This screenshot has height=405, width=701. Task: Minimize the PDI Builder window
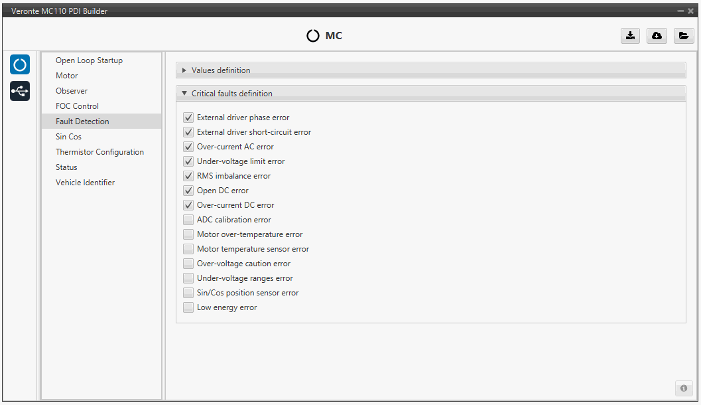click(681, 11)
